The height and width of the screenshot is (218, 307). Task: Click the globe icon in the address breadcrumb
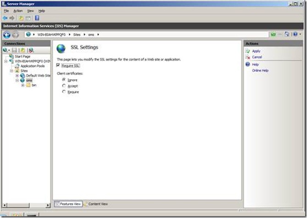click(x=28, y=34)
